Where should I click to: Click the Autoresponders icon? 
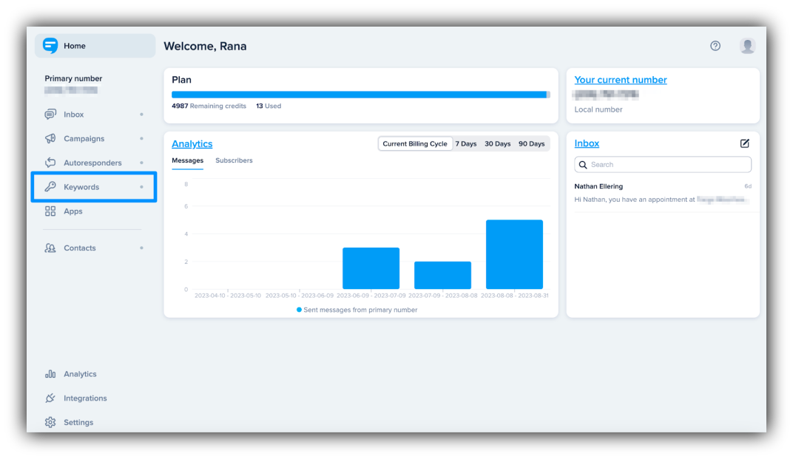point(50,163)
